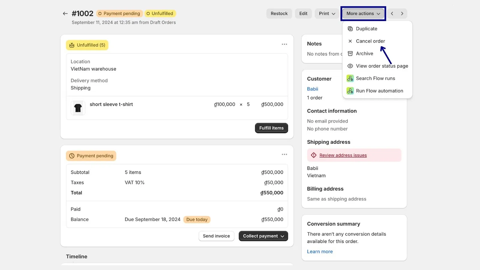Viewport: 480px width, 270px height.
Task: Expand the Collect payment dropdown
Action: [263, 236]
